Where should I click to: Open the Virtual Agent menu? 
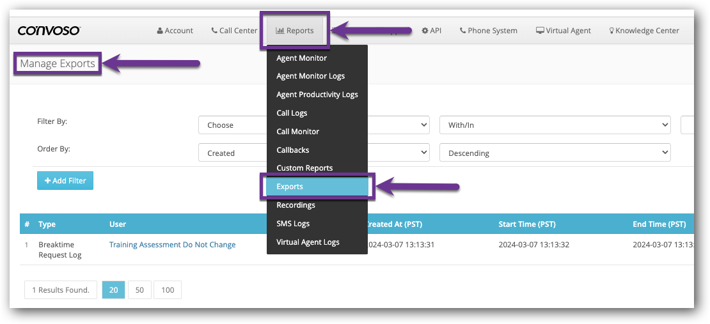(x=564, y=31)
